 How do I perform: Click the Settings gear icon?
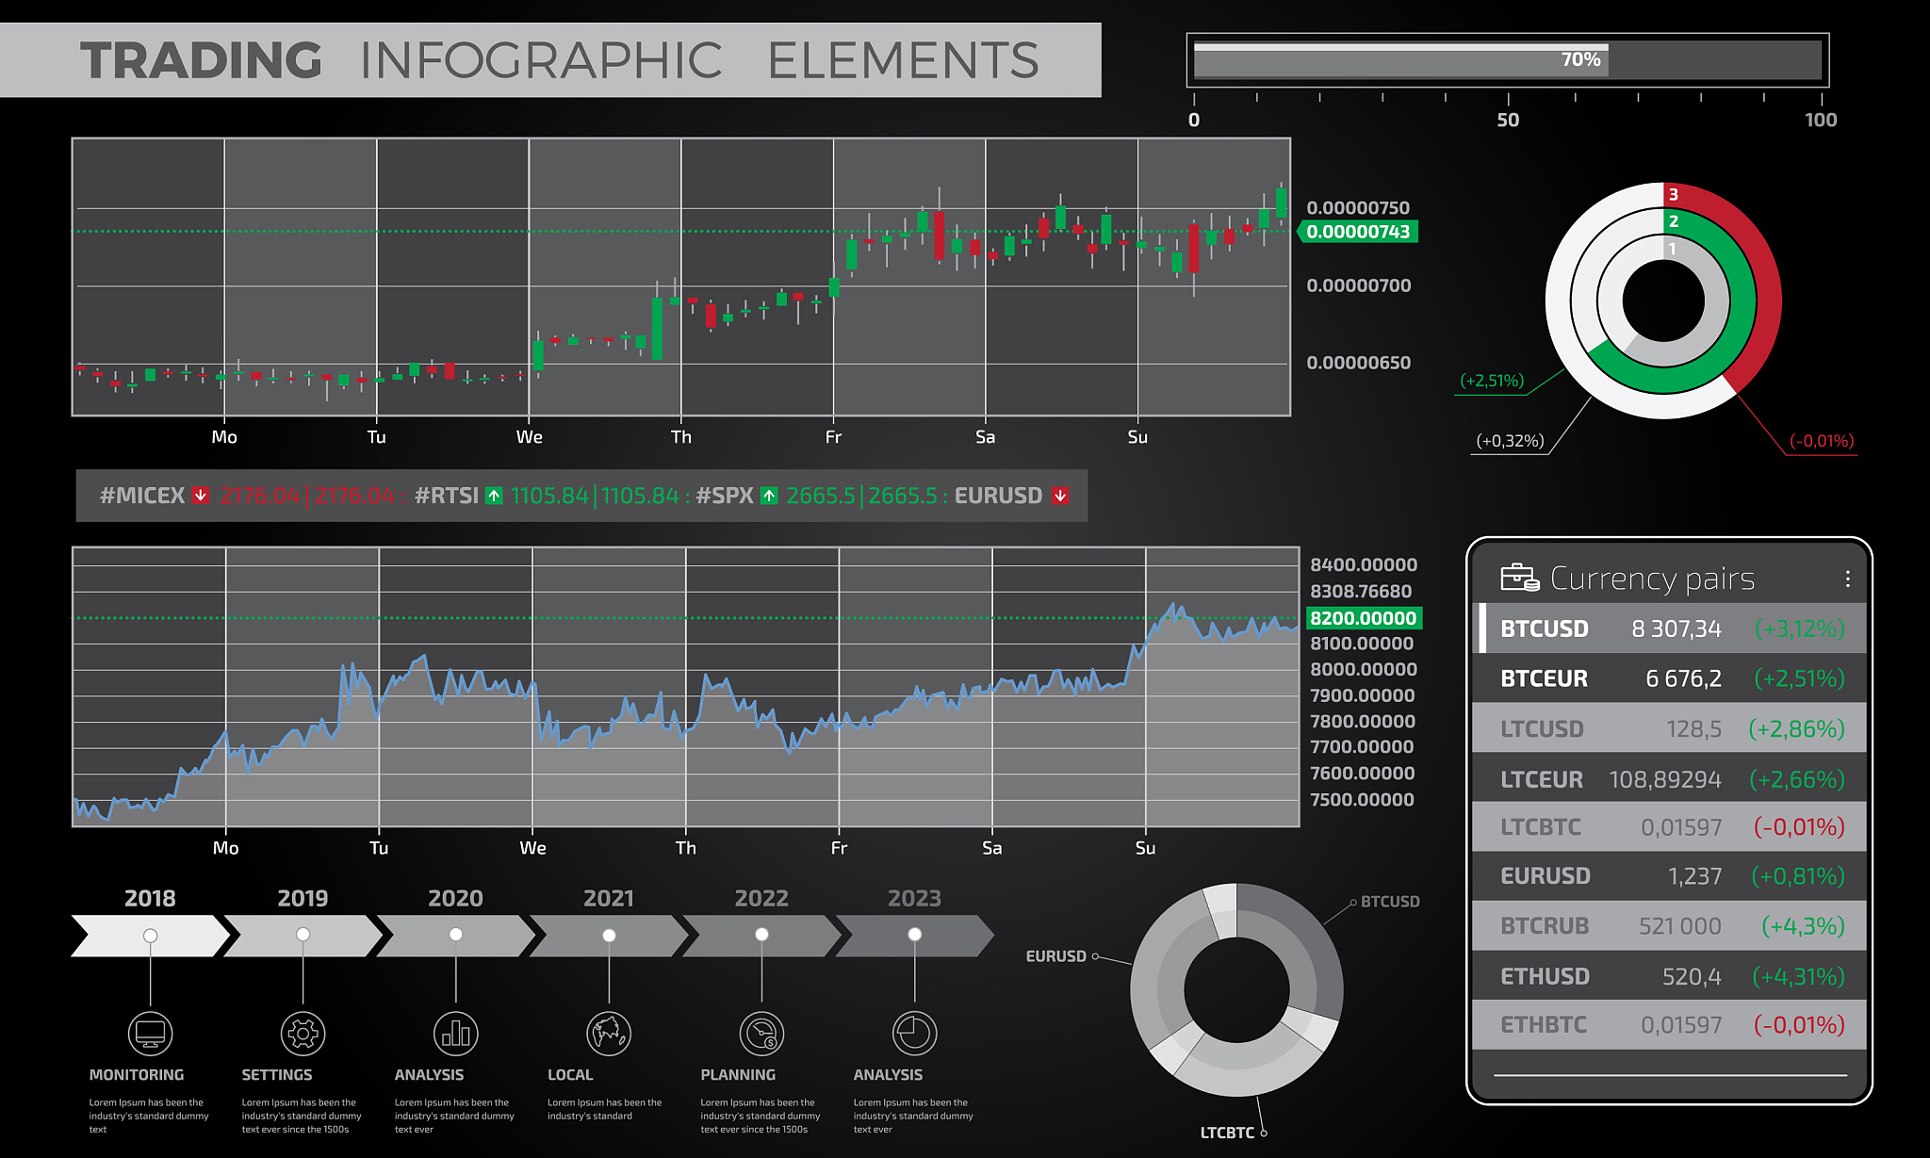pyautogui.click(x=303, y=1034)
